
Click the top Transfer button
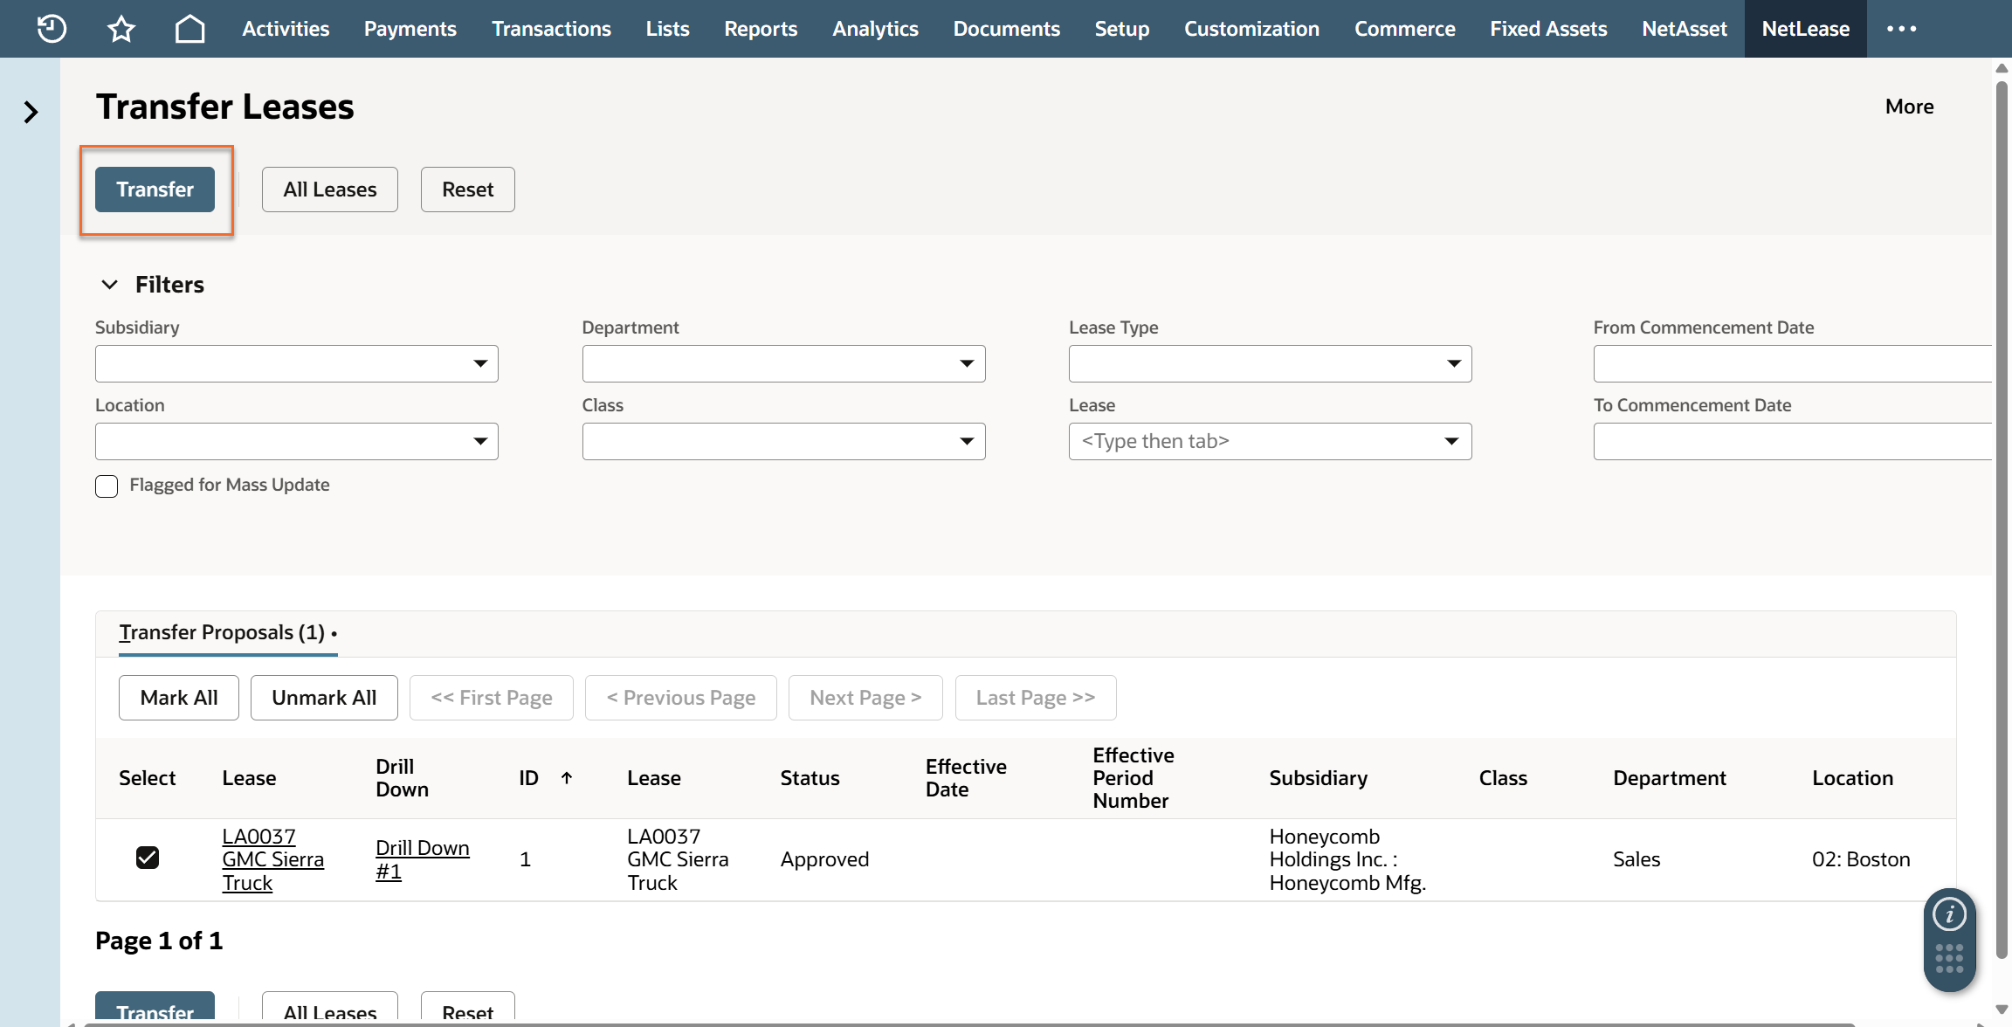[155, 190]
